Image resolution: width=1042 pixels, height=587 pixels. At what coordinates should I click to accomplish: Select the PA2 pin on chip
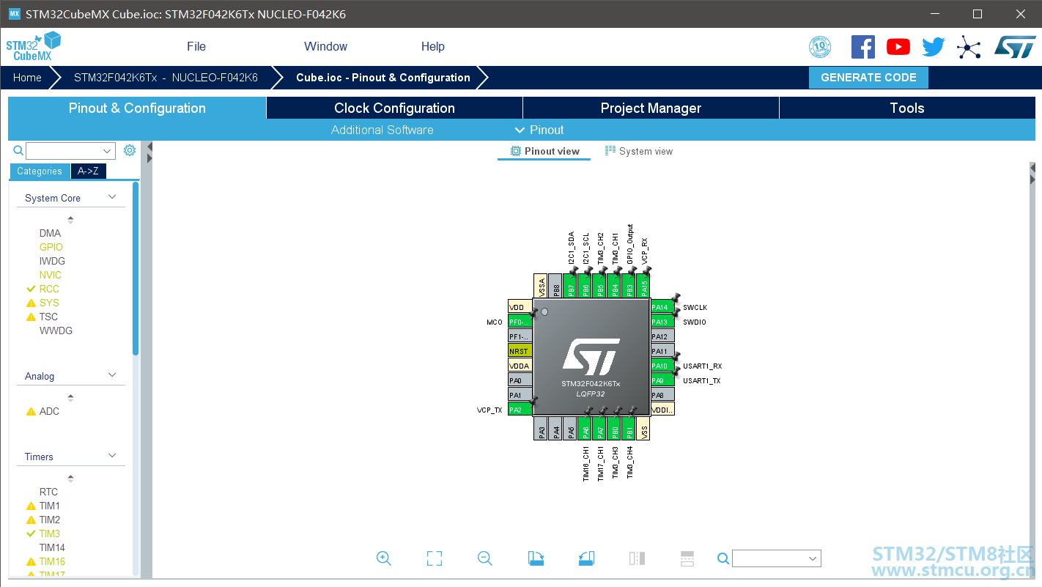tap(520, 410)
